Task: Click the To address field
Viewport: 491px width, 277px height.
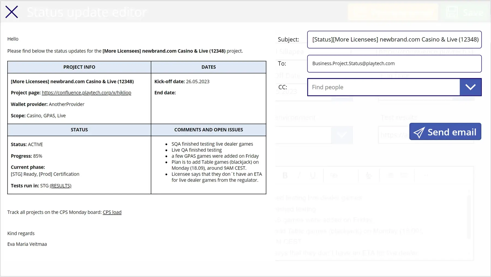Action: [394, 64]
